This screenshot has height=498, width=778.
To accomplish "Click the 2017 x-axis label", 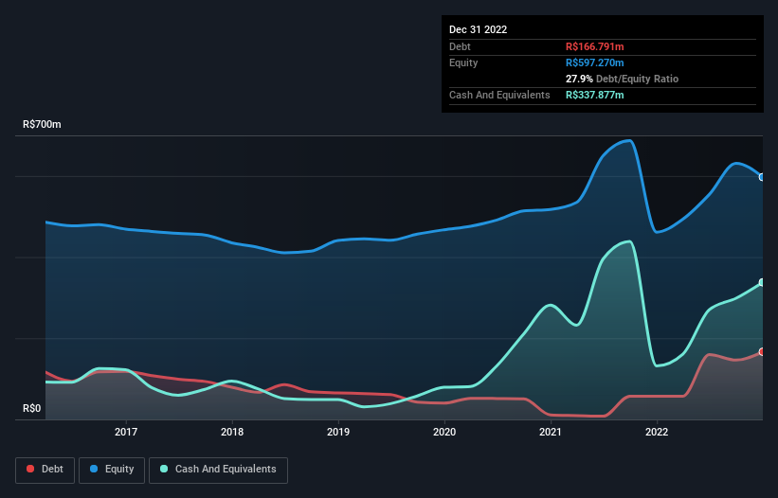I will click(126, 432).
